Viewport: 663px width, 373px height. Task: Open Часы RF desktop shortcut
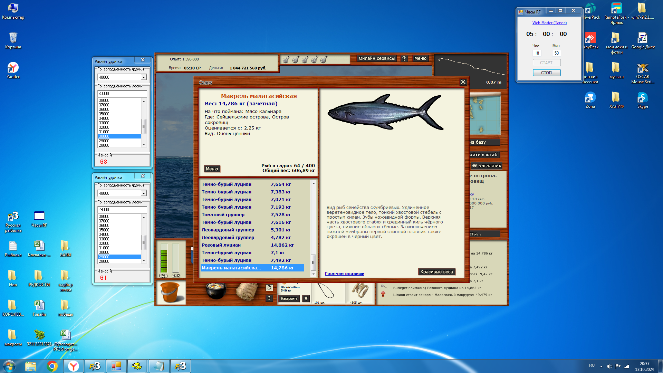click(x=39, y=219)
